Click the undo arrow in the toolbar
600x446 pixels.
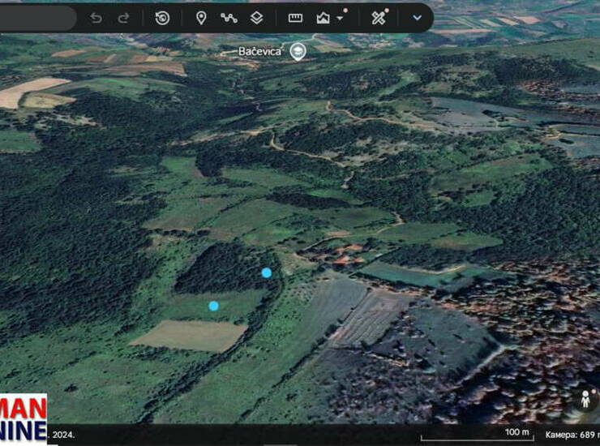coord(96,18)
